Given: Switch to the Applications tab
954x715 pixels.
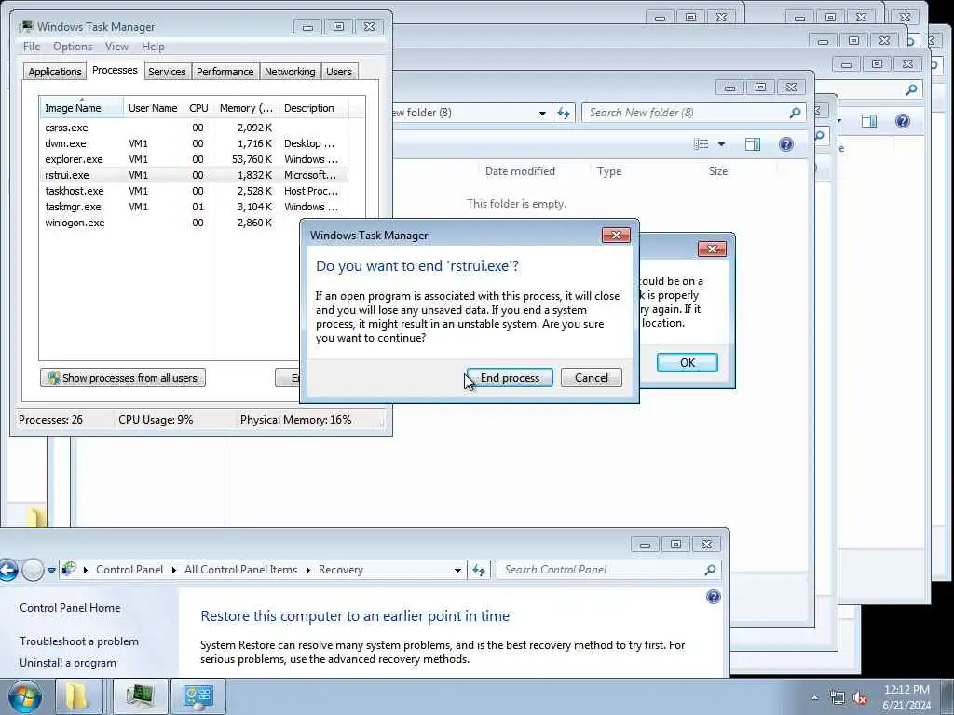Looking at the screenshot, I should [x=55, y=72].
